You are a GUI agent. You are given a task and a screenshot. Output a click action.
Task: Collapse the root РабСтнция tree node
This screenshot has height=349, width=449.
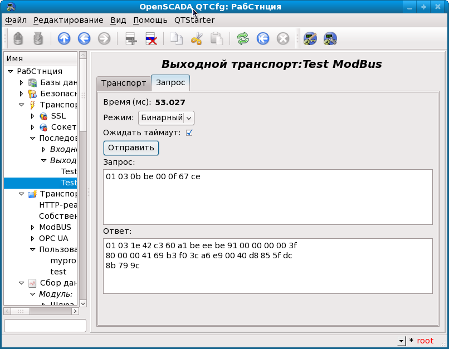pyautogui.click(x=10, y=71)
